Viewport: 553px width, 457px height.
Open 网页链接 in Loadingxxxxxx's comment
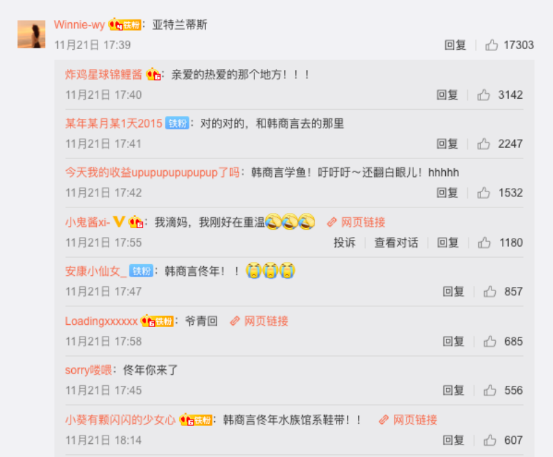pyautogui.click(x=259, y=321)
